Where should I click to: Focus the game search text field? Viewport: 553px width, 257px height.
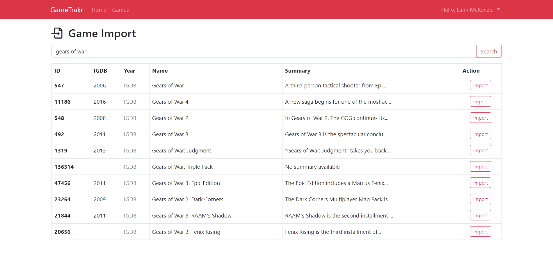(x=264, y=51)
